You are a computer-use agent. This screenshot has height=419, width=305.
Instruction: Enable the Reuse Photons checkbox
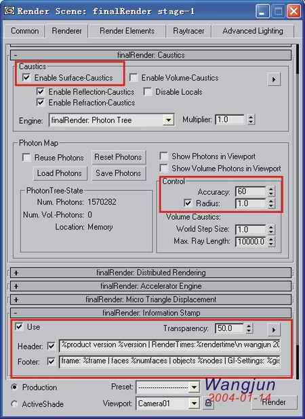pyautogui.click(x=26, y=158)
